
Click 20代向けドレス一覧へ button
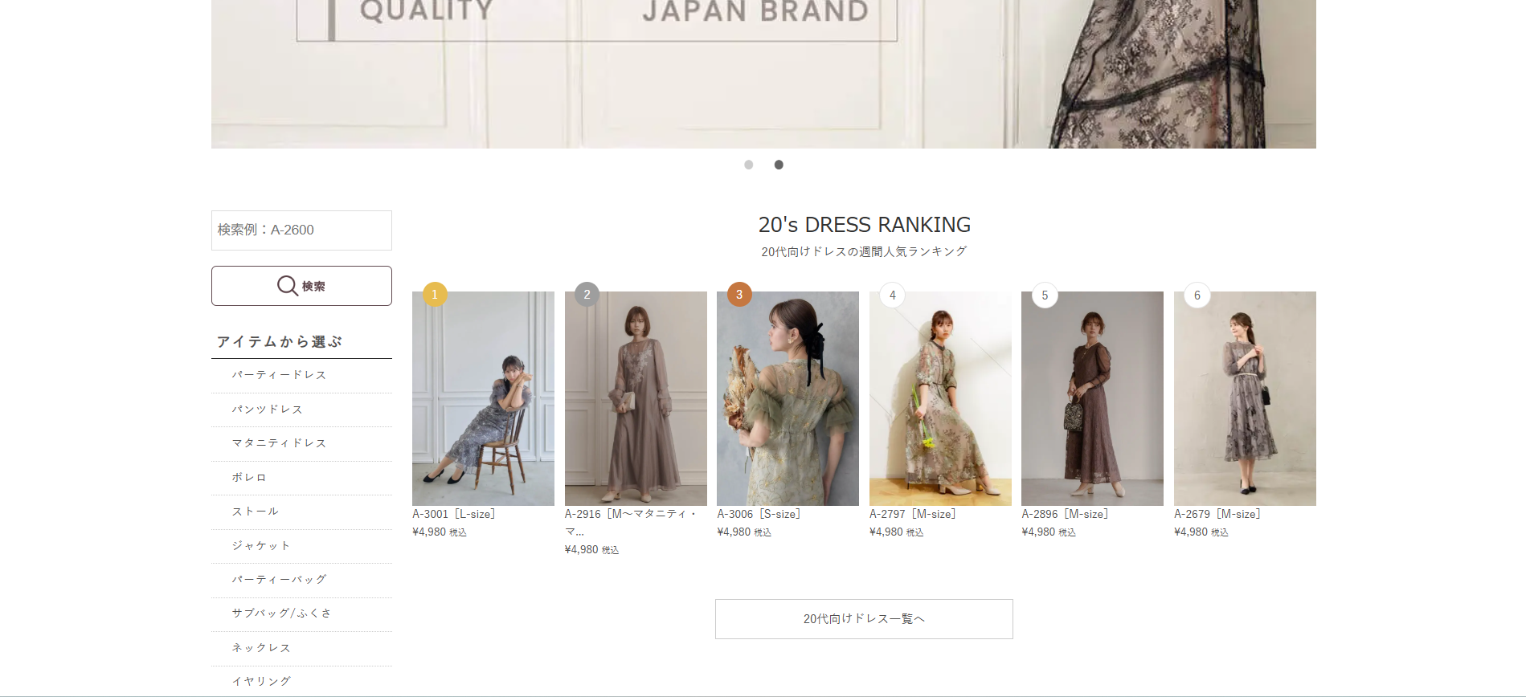pyautogui.click(x=864, y=619)
